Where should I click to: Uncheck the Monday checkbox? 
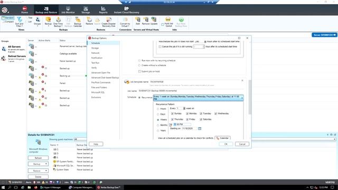pos(187,113)
